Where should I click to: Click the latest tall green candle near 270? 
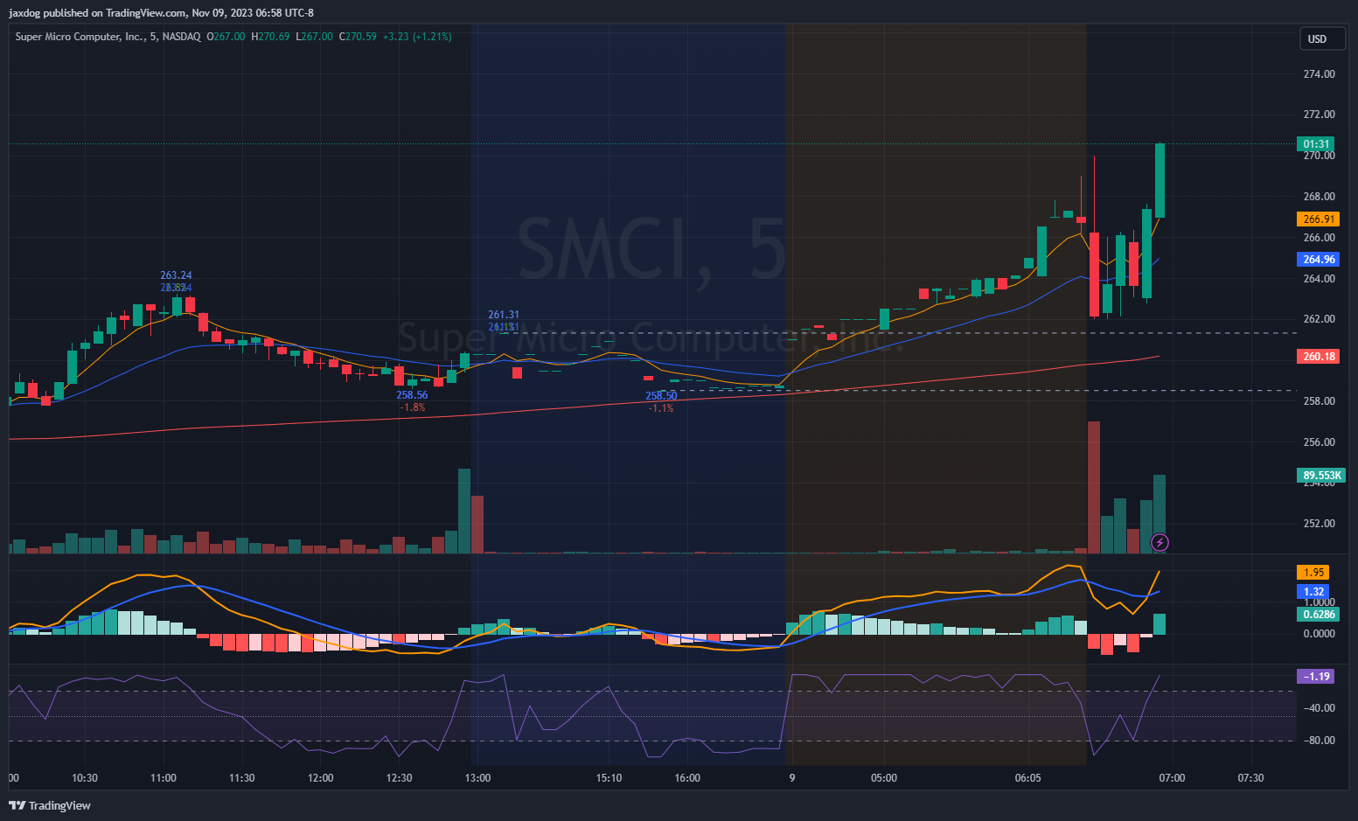pos(1160,180)
